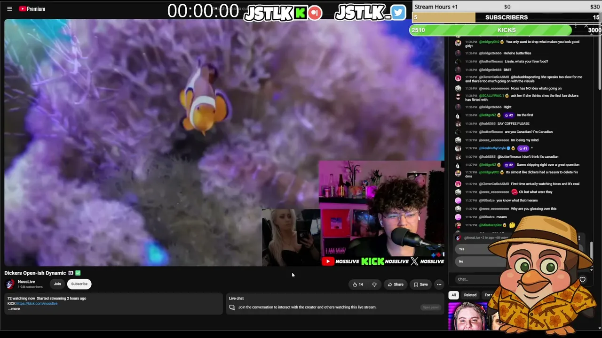602x338 pixels.
Task: Expand description with ...more
Action: coord(14,309)
